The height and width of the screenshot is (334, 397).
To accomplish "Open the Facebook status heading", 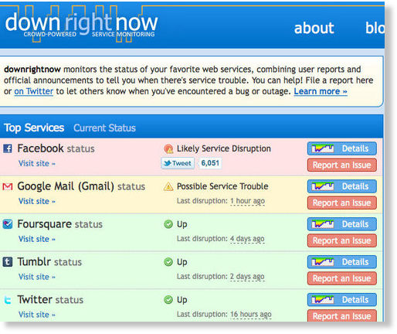I will (56, 148).
